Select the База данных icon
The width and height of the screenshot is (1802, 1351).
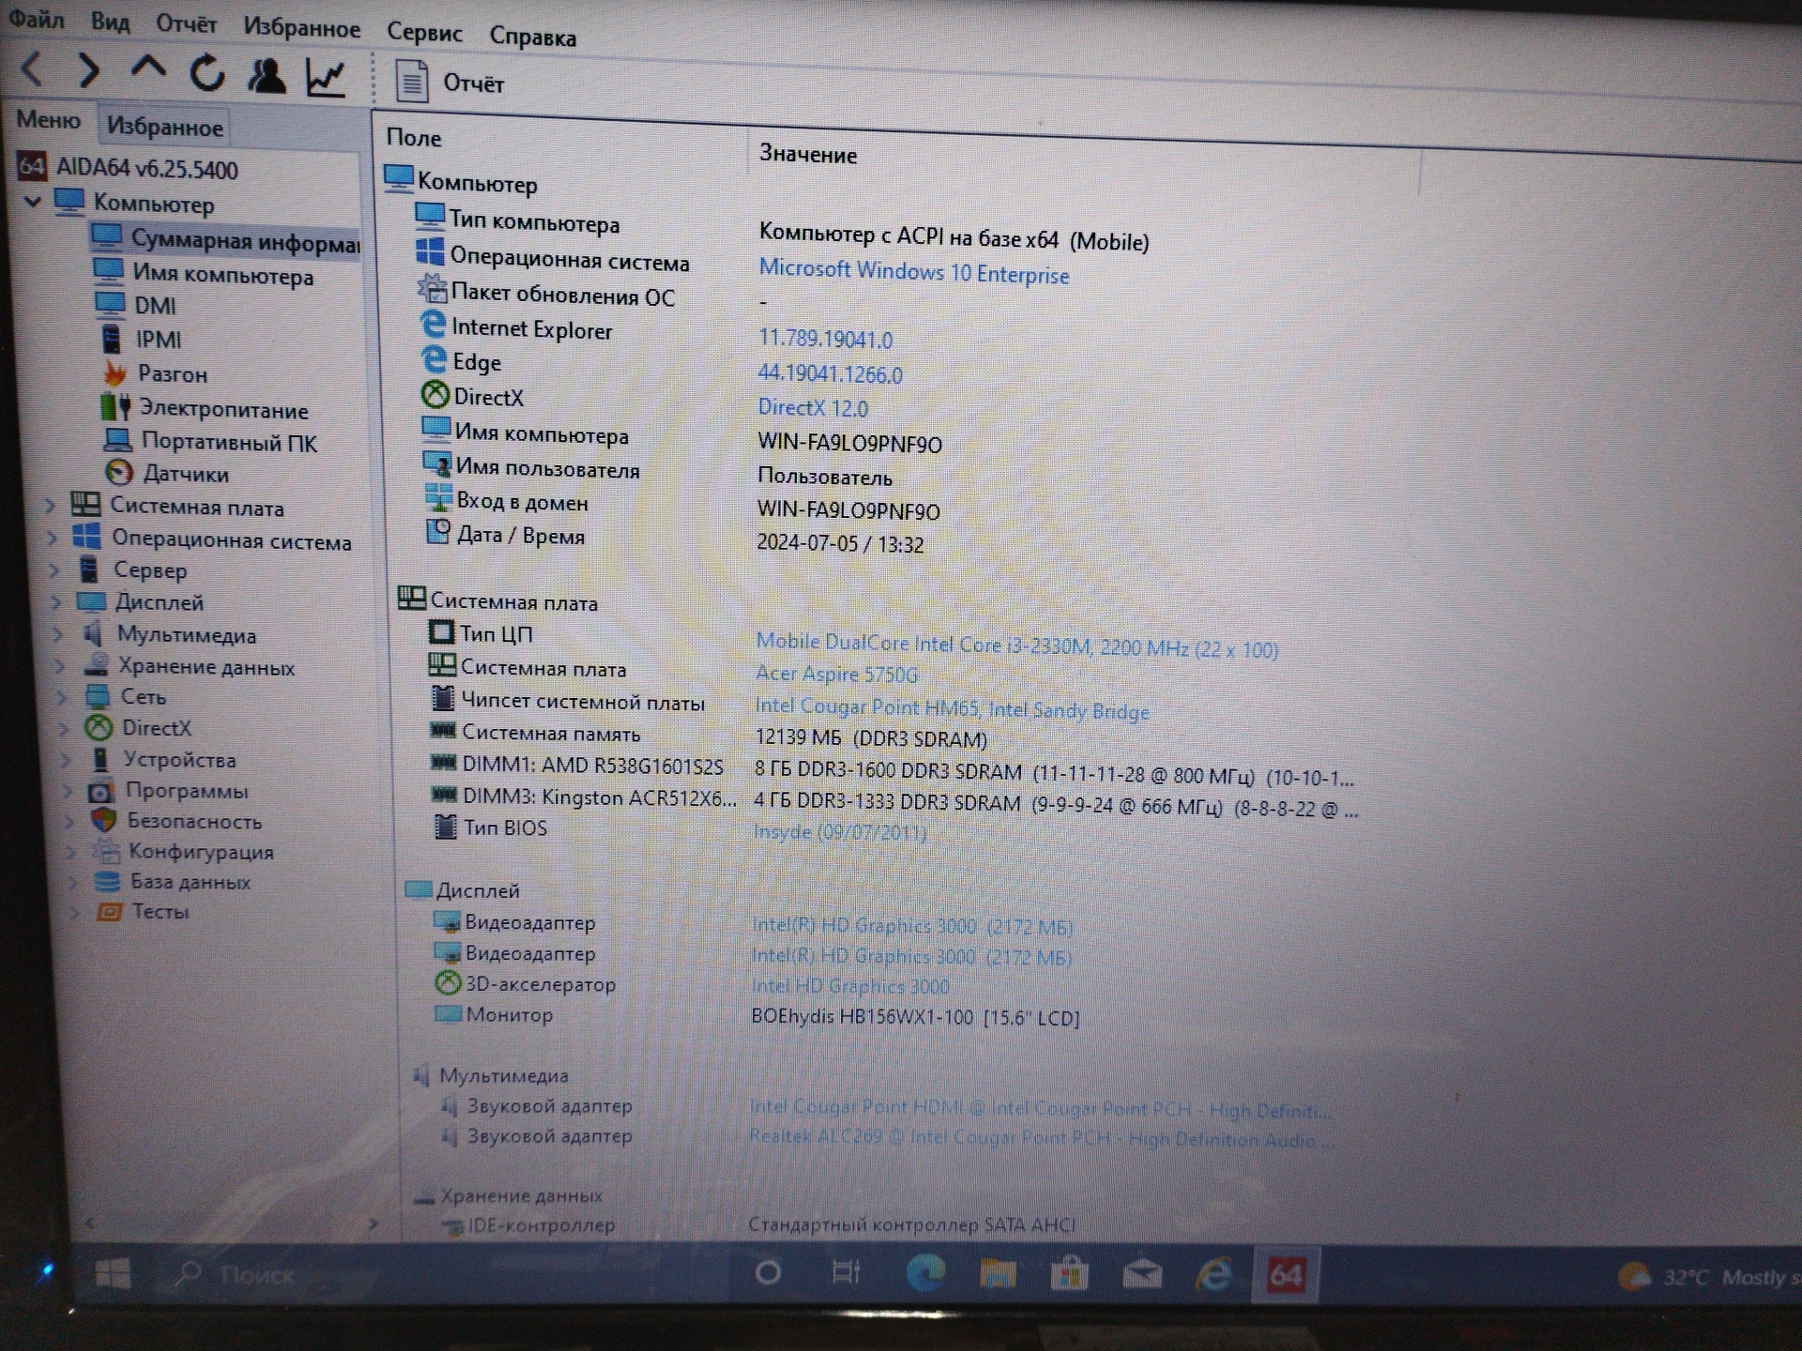pyautogui.click(x=108, y=881)
